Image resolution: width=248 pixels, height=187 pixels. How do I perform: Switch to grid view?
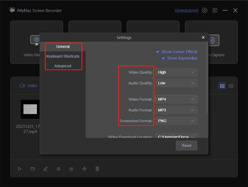coord(222,86)
